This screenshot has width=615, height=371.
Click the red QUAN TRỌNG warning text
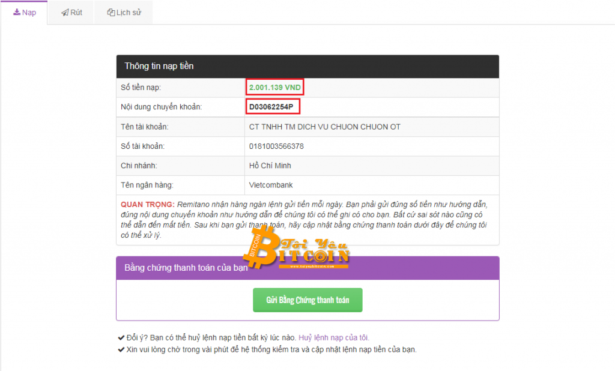click(x=148, y=204)
